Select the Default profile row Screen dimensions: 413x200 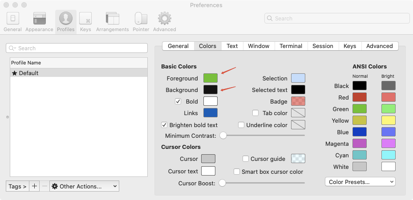79,73
